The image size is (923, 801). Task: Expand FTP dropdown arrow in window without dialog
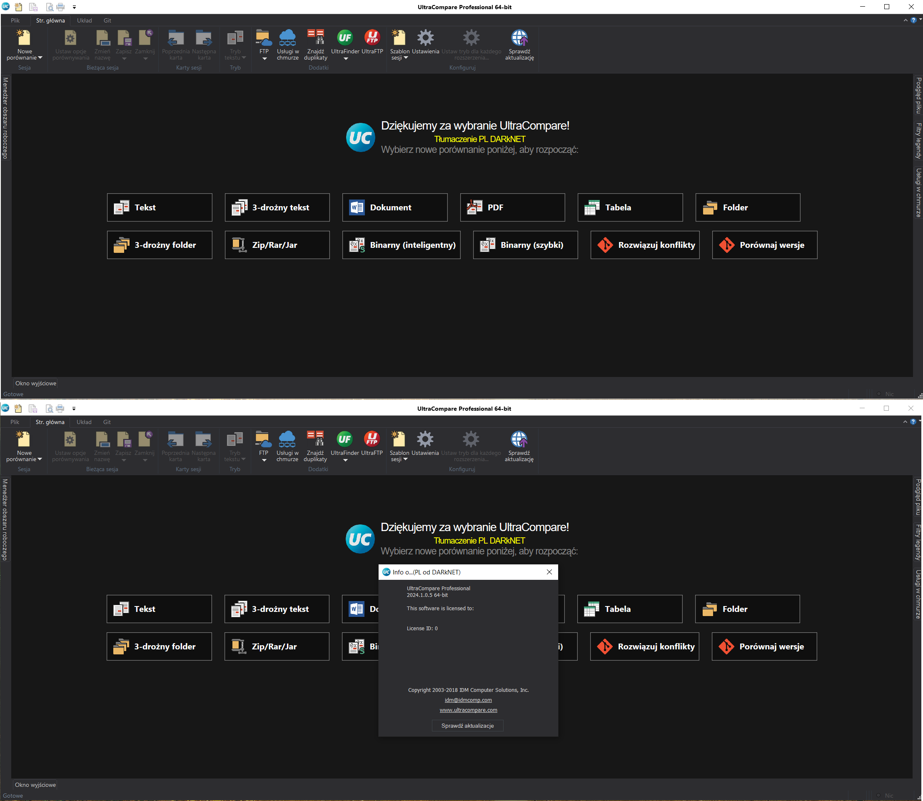point(264,59)
